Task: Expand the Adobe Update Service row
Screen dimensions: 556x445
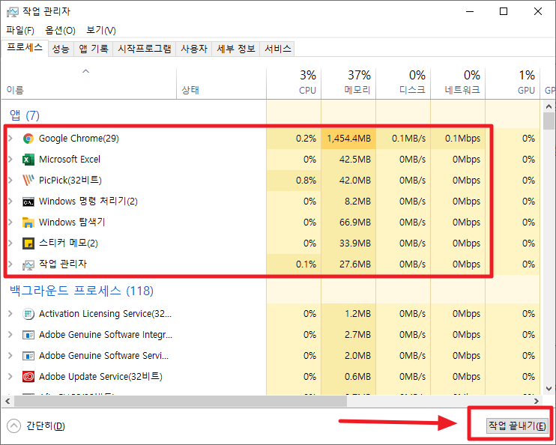Action: coord(10,377)
